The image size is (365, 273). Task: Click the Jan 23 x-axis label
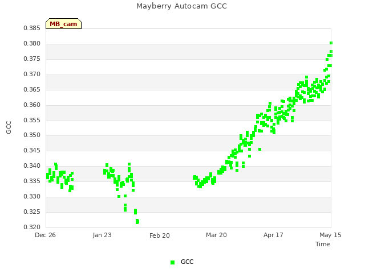tap(102, 235)
